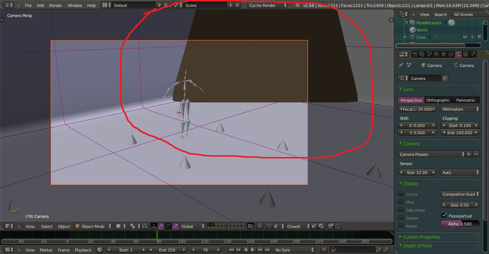Toggle the 3D manipulator axes widget

pyautogui.click(x=154, y=226)
